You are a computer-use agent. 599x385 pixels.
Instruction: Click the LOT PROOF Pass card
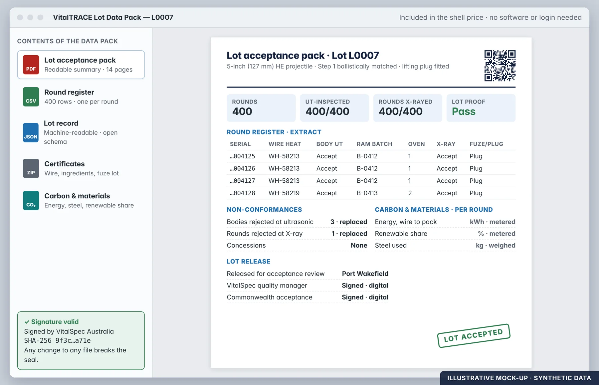coord(481,108)
